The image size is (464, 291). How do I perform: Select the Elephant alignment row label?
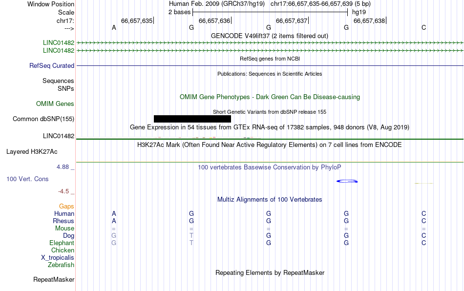(62, 243)
